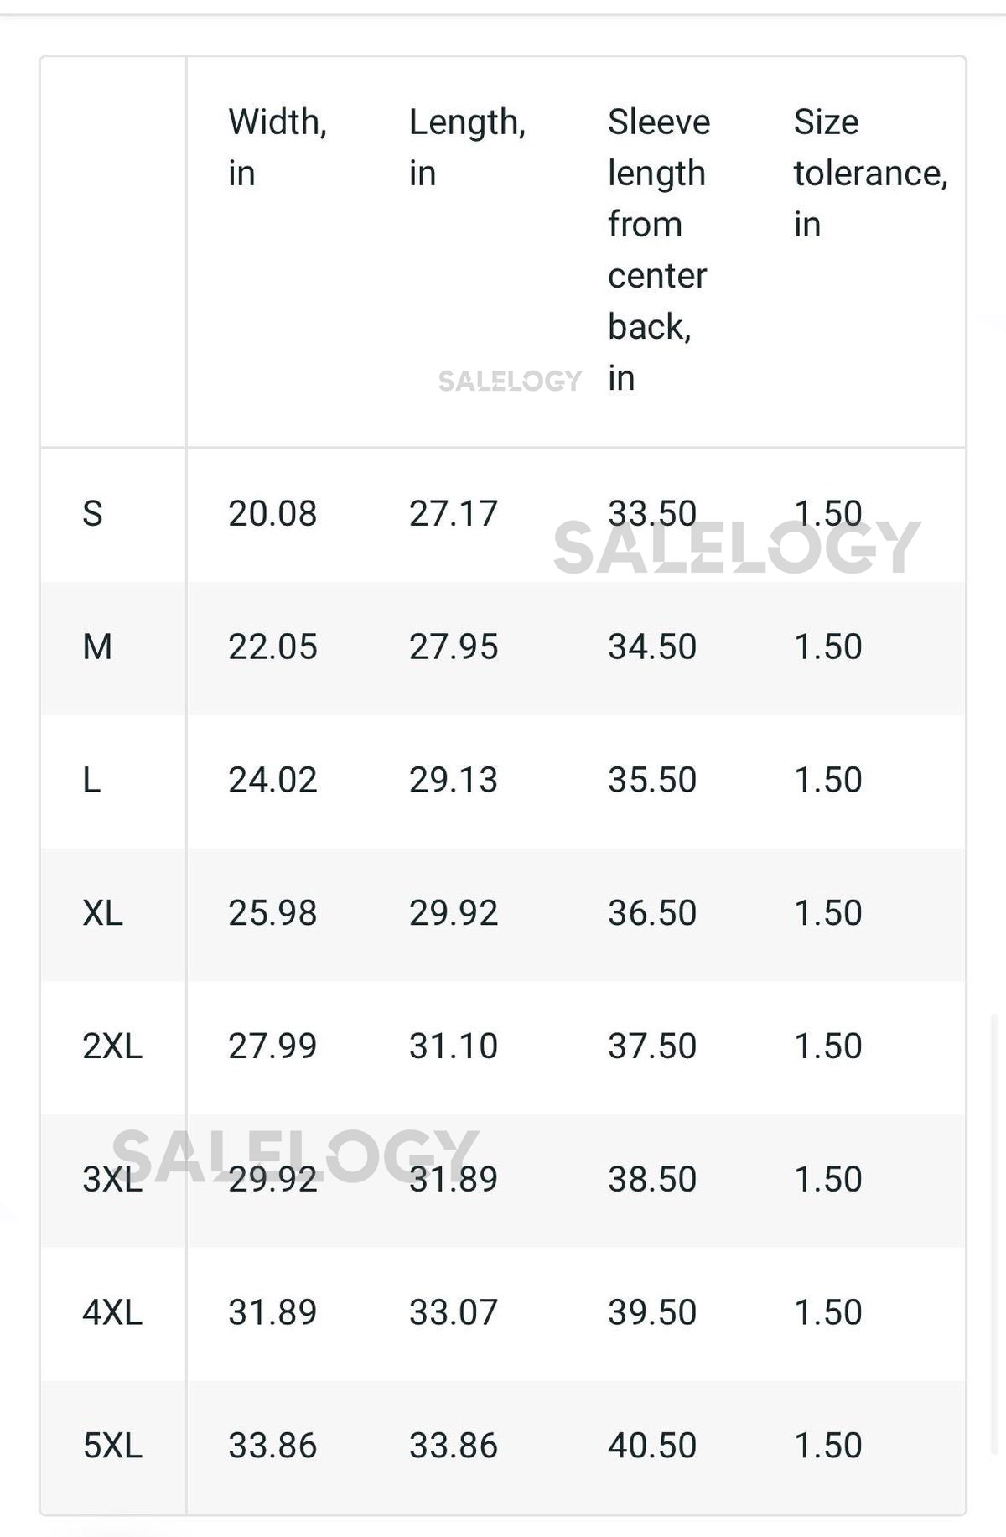Click the 2XL size row label

point(112,1046)
